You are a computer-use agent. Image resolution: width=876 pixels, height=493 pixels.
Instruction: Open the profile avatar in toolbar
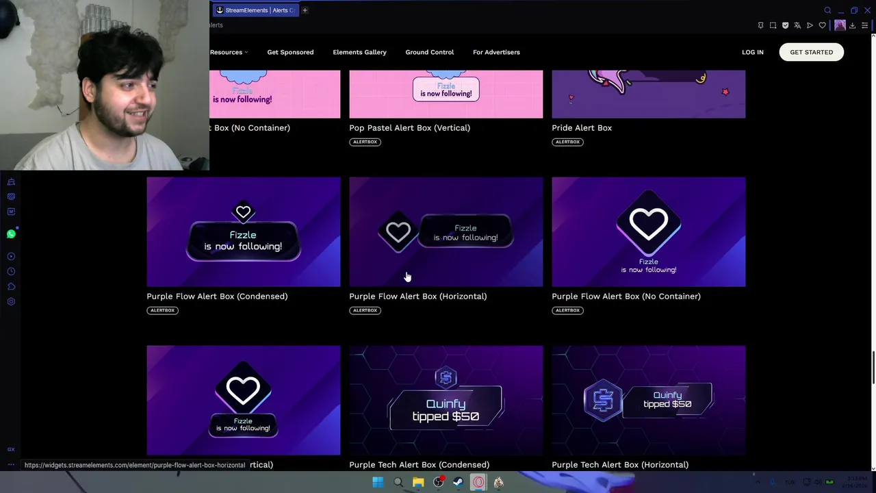click(840, 25)
